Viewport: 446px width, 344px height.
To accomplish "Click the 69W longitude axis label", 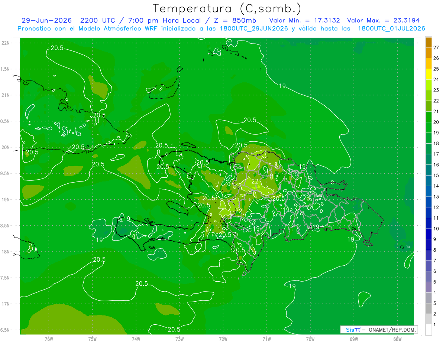I will (x=354, y=339).
